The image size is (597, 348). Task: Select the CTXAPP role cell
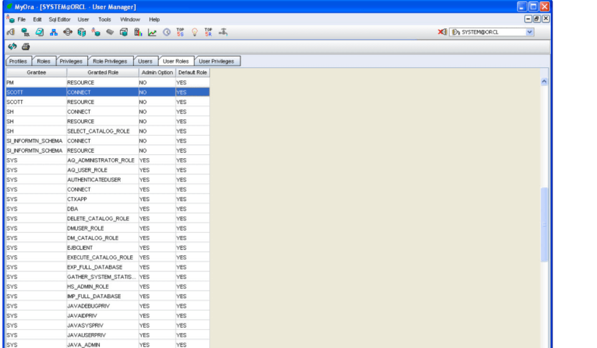[x=103, y=199]
